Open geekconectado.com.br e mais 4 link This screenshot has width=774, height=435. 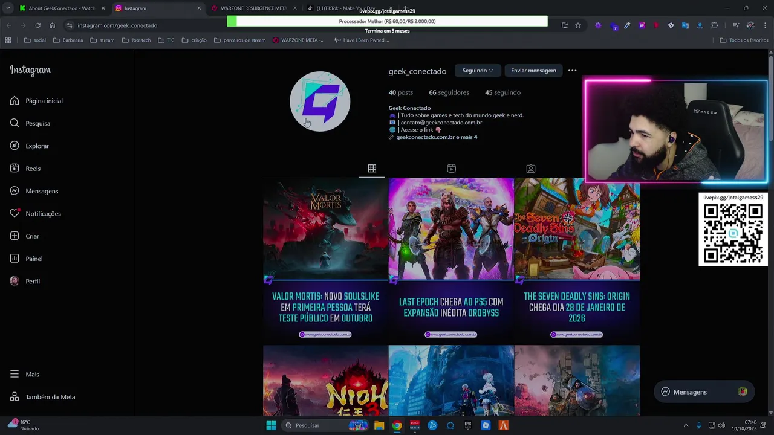pyautogui.click(x=437, y=137)
